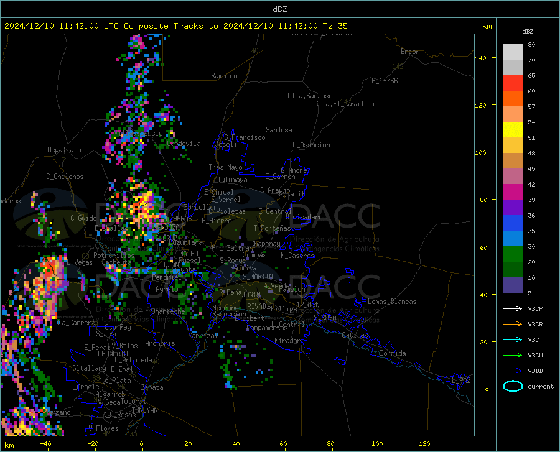
Task: Click the L_Dormida map label
Action: tap(388, 353)
